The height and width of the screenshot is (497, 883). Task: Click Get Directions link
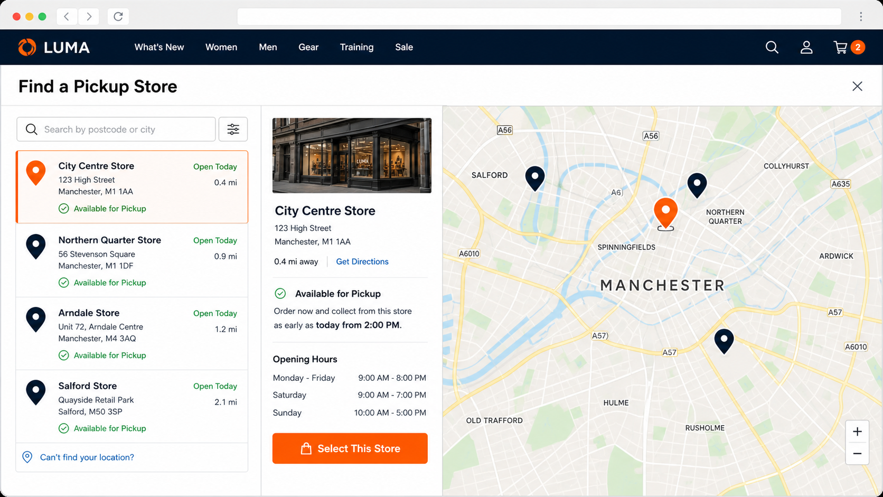[362, 261]
